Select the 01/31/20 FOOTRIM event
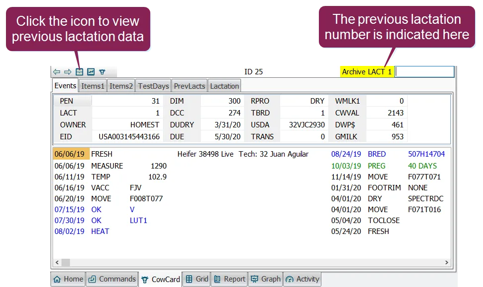 [379, 188]
